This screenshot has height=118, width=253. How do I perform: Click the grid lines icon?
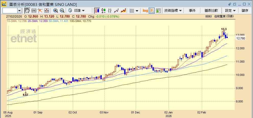tap(132, 11)
